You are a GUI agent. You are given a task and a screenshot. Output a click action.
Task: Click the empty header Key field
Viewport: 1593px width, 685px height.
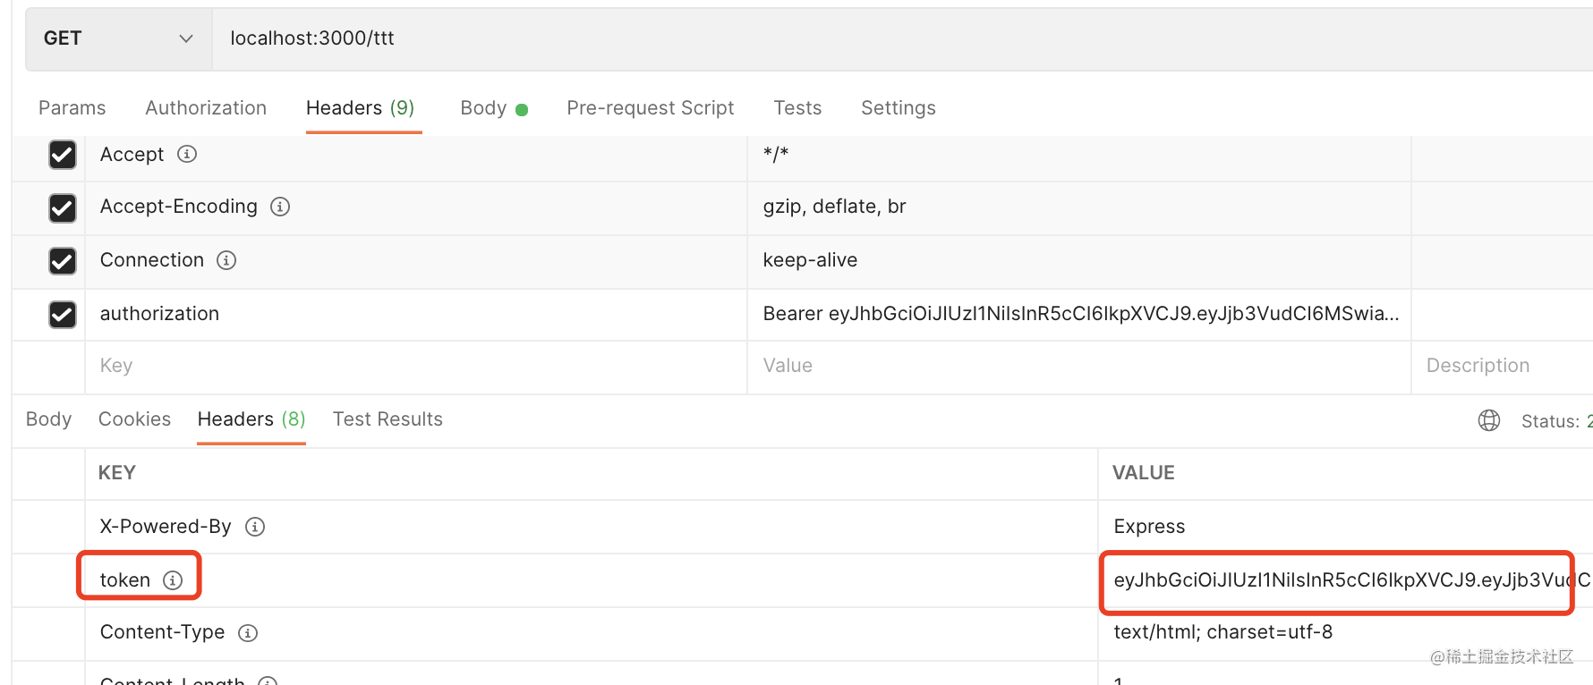412,366
